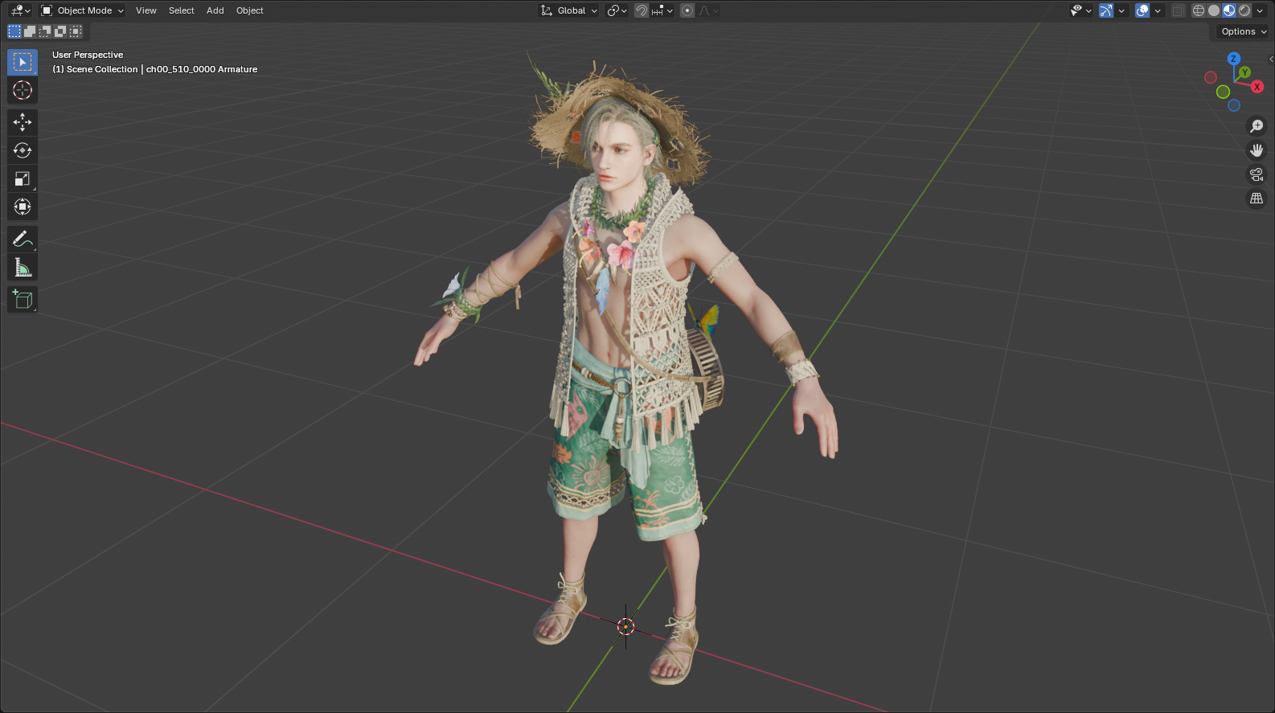Choose the Add Cube tool
The width and height of the screenshot is (1275, 713).
click(x=23, y=299)
